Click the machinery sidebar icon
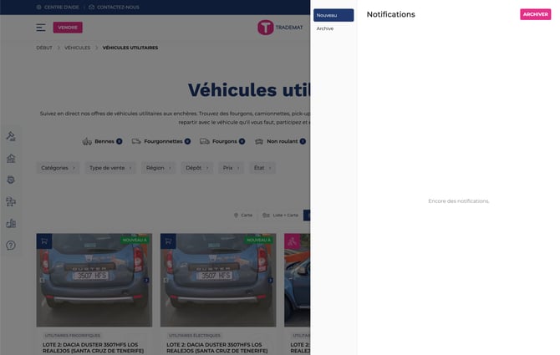 pyautogui.click(x=11, y=201)
